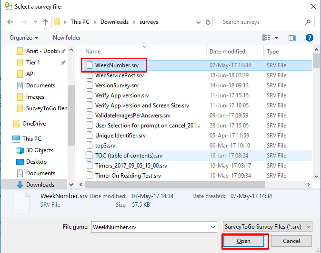Viewport: 321px width, 253px height.
Task: Select Verify App version and Screen Size.srv
Action: click(x=198, y=105)
